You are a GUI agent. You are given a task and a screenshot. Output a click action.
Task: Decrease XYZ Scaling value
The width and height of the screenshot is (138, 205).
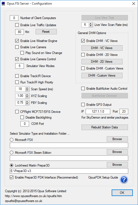point(27,97)
